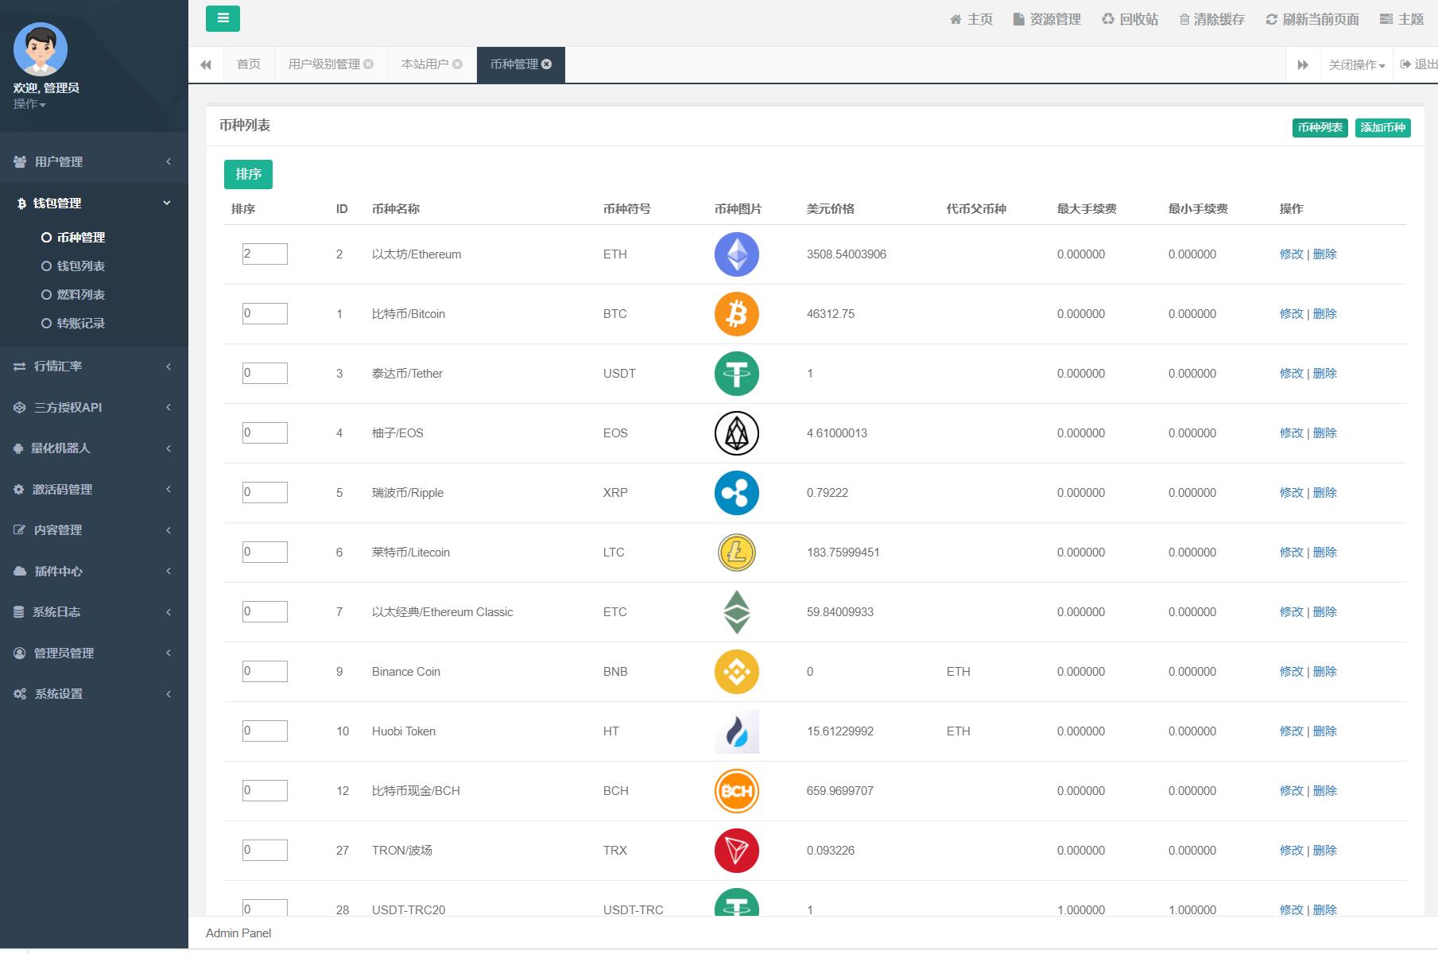Select 币种管理 in the sidebar
Viewport: 1438px width, 954px height.
[81, 238]
